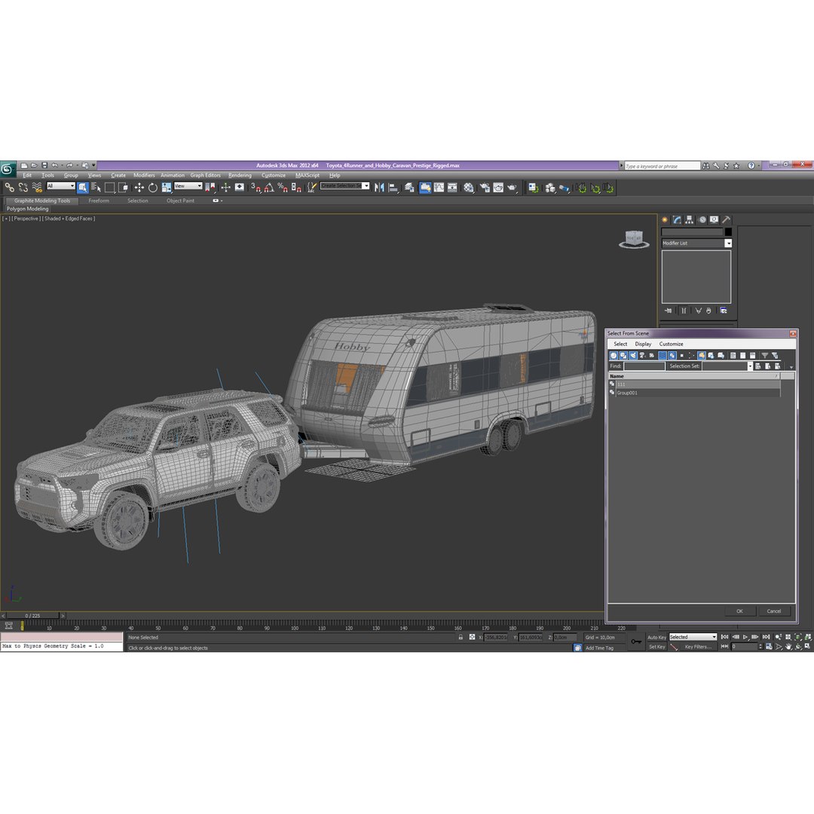Open Render Setup teapot icon

click(x=485, y=188)
